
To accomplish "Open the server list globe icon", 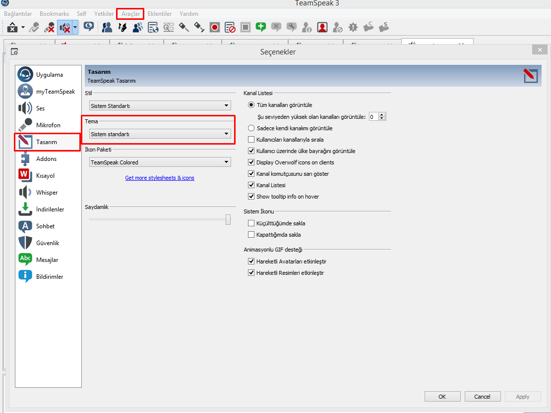I will tap(153, 27).
